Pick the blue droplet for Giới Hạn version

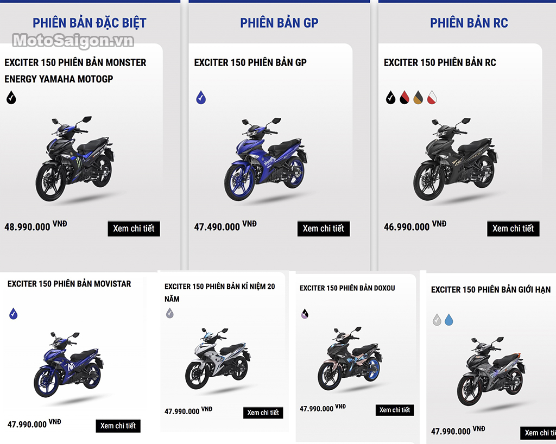tap(448, 320)
